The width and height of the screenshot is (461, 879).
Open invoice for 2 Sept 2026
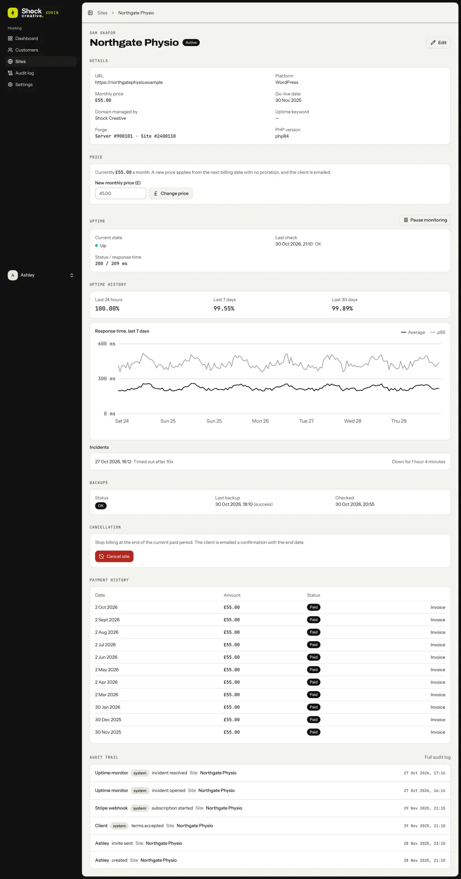438,620
